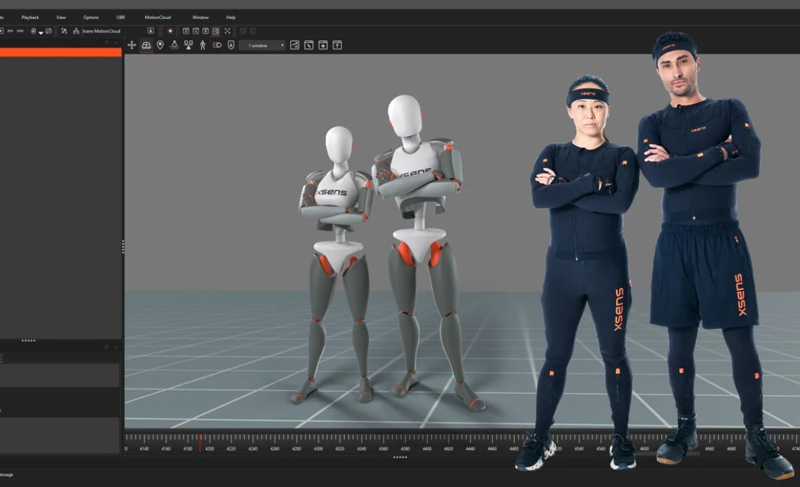Toggle the floor grid display icon

click(146, 46)
